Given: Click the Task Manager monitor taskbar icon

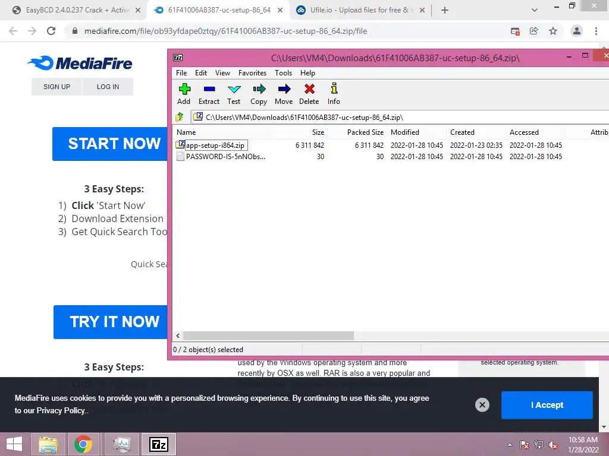Looking at the screenshot, I should [x=121, y=444].
